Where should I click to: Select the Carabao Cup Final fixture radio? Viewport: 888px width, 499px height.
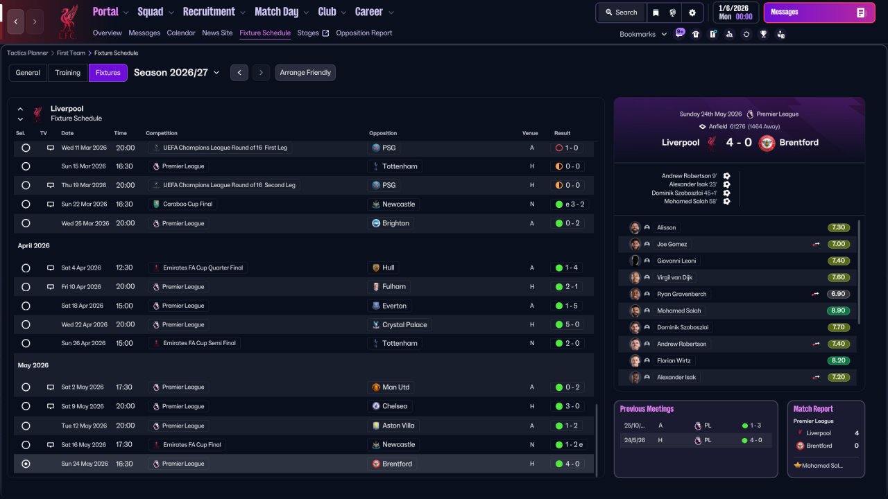tap(26, 204)
